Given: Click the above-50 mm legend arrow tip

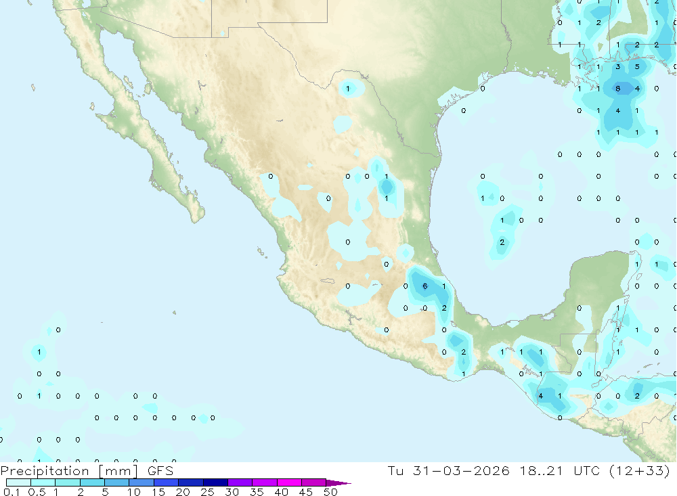Looking at the screenshot, I should tap(338, 483).
